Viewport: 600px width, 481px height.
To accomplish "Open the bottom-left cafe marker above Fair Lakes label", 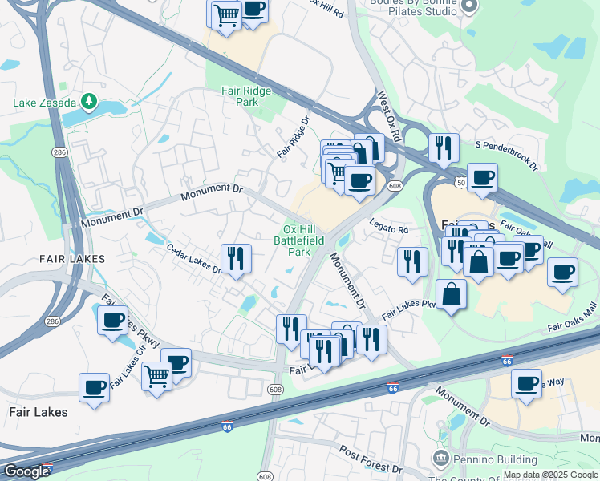I will [x=94, y=388].
